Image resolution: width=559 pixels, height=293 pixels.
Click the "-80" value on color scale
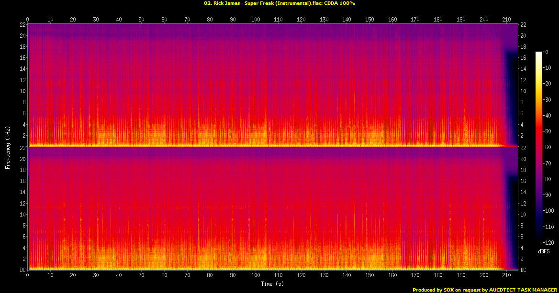(x=547, y=179)
